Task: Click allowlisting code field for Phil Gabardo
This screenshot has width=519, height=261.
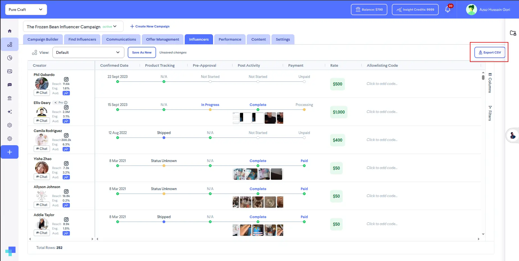Action: click(382, 84)
